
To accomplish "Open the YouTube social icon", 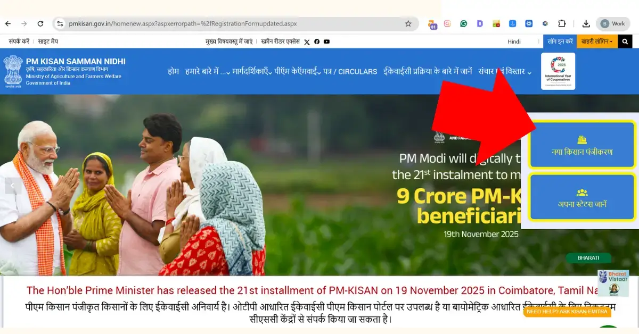I will (326, 41).
